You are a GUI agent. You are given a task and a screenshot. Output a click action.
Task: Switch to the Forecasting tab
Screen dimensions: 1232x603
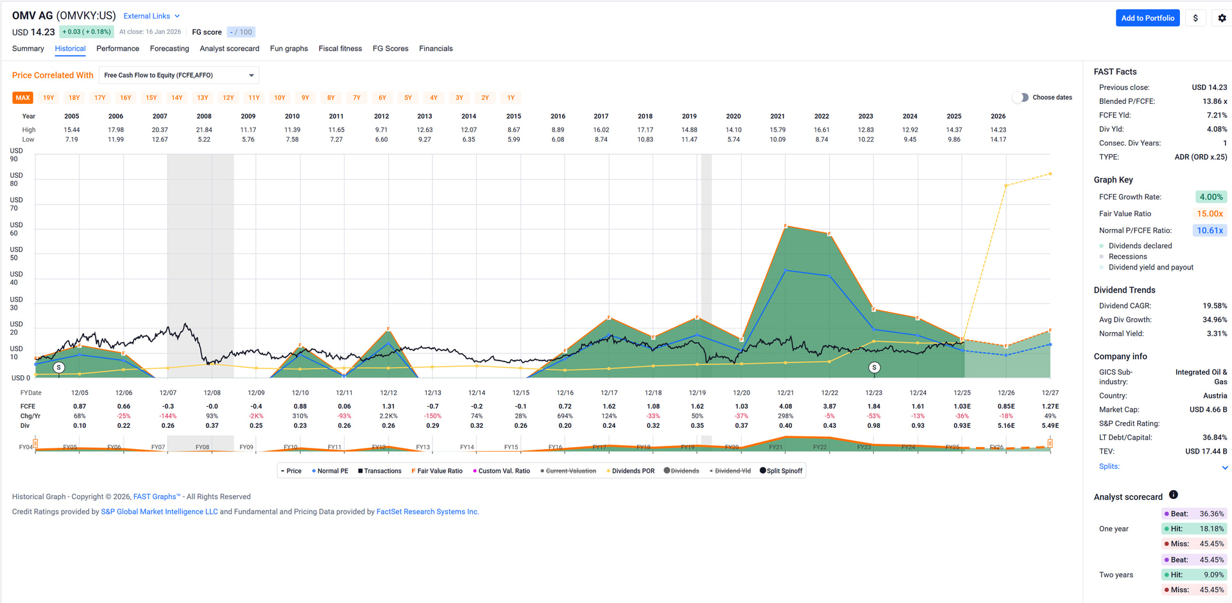coord(169,49)
